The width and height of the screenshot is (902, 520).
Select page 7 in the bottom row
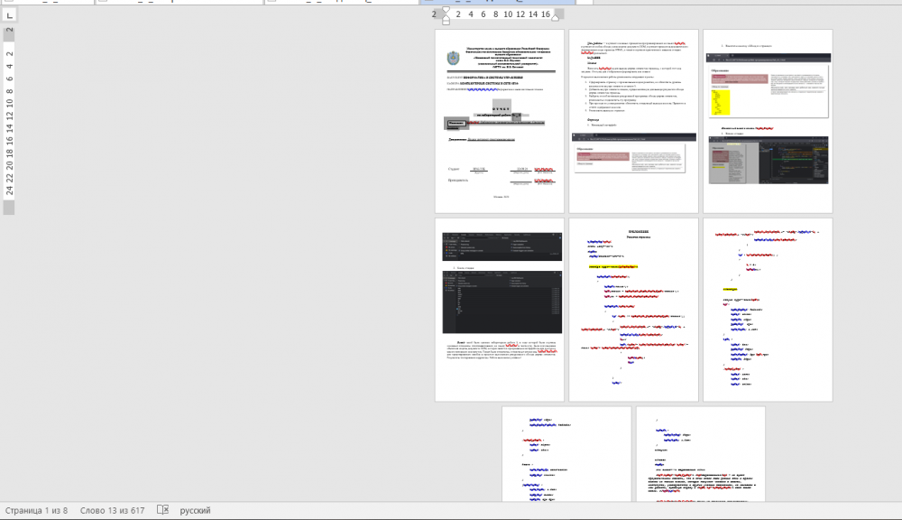(x=566, y=454)
